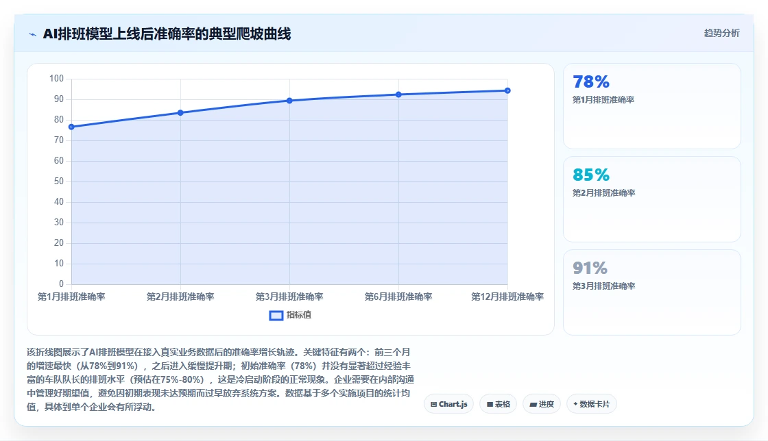Click the 91% metric card value
768x441 pixels.
590,268
